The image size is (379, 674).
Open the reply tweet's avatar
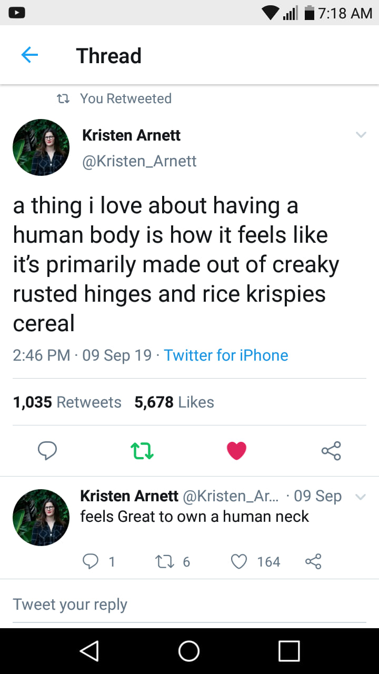point(41,517)
